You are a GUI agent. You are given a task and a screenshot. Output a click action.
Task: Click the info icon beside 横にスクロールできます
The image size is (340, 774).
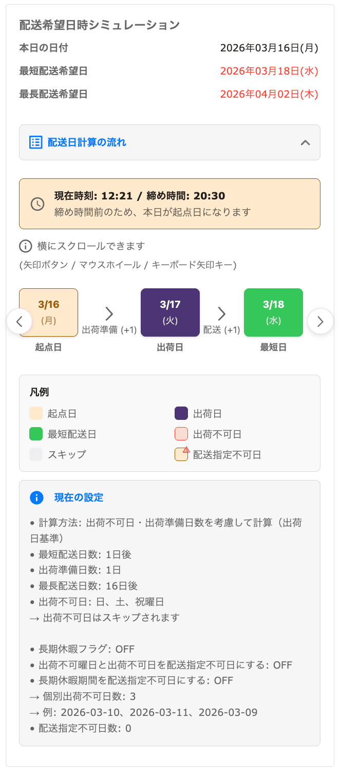pyautogui.click(x=25, y=246)
